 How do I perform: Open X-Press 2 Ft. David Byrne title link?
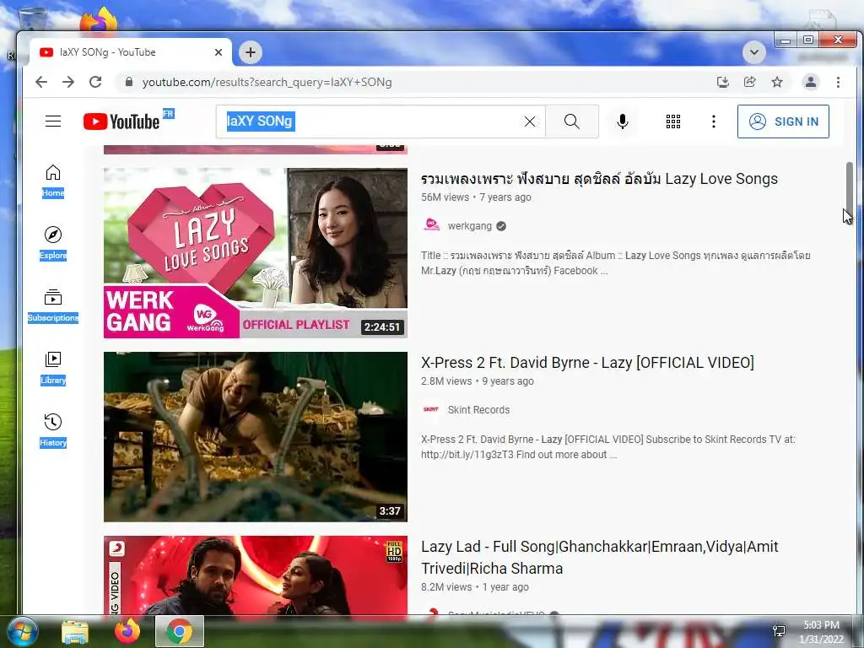(587, 363)
